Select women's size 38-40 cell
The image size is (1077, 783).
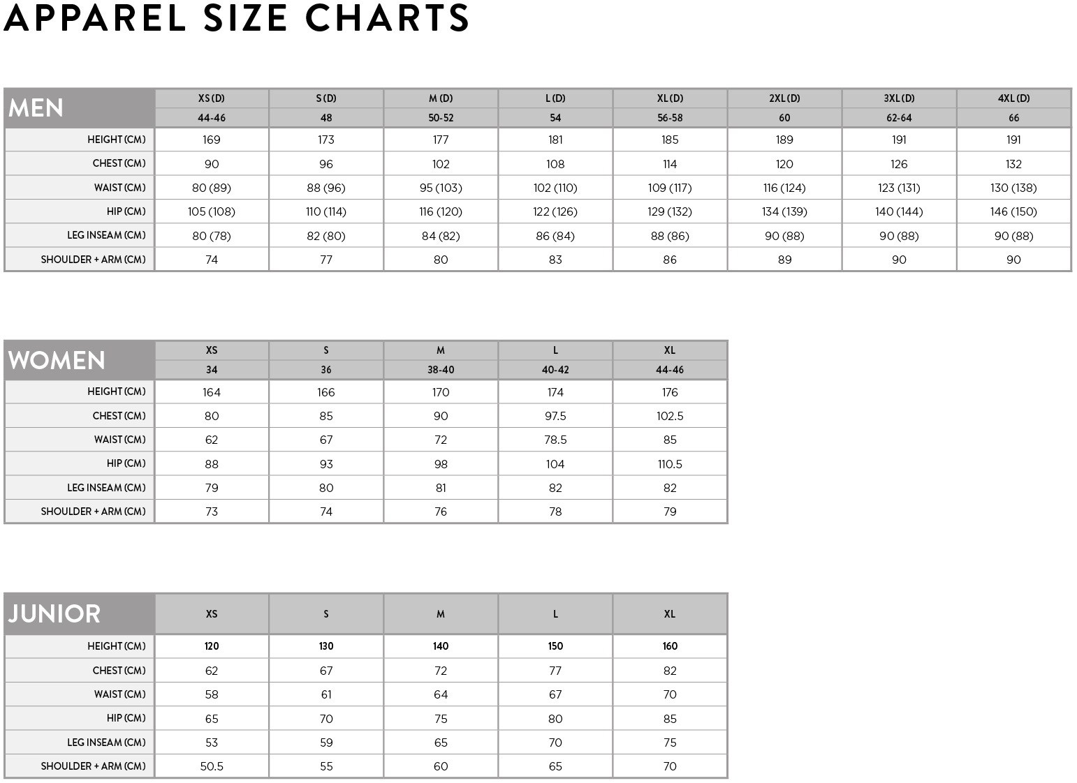441,370
